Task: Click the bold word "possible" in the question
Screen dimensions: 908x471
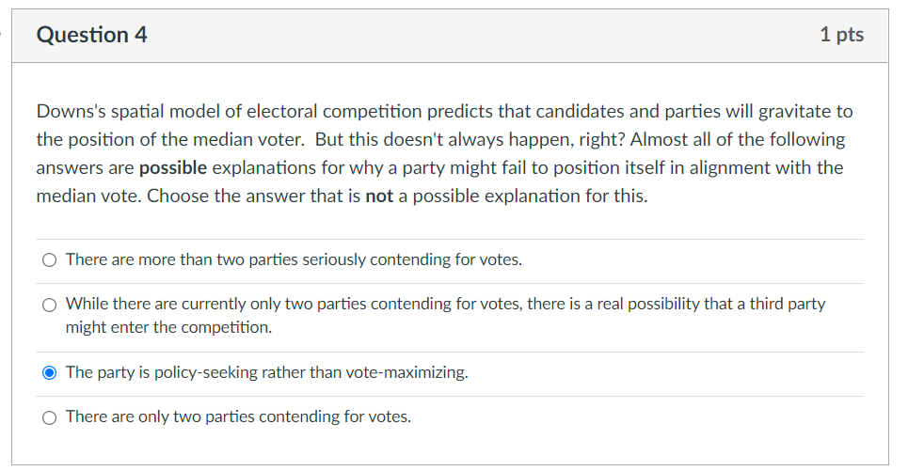Action: tap(172, 168)
